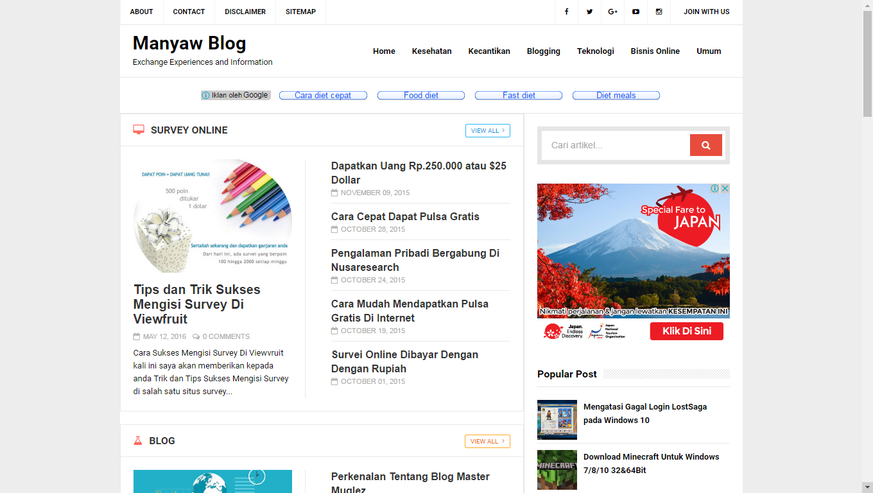Open Cara Mudah Mendapatkan Pulsa Gratis post
The image size is (873, 493).
[410, 311]
